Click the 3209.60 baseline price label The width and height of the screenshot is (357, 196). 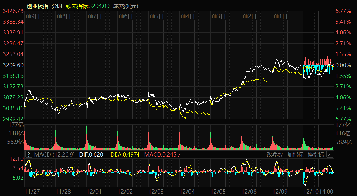(x=13, y=65)
